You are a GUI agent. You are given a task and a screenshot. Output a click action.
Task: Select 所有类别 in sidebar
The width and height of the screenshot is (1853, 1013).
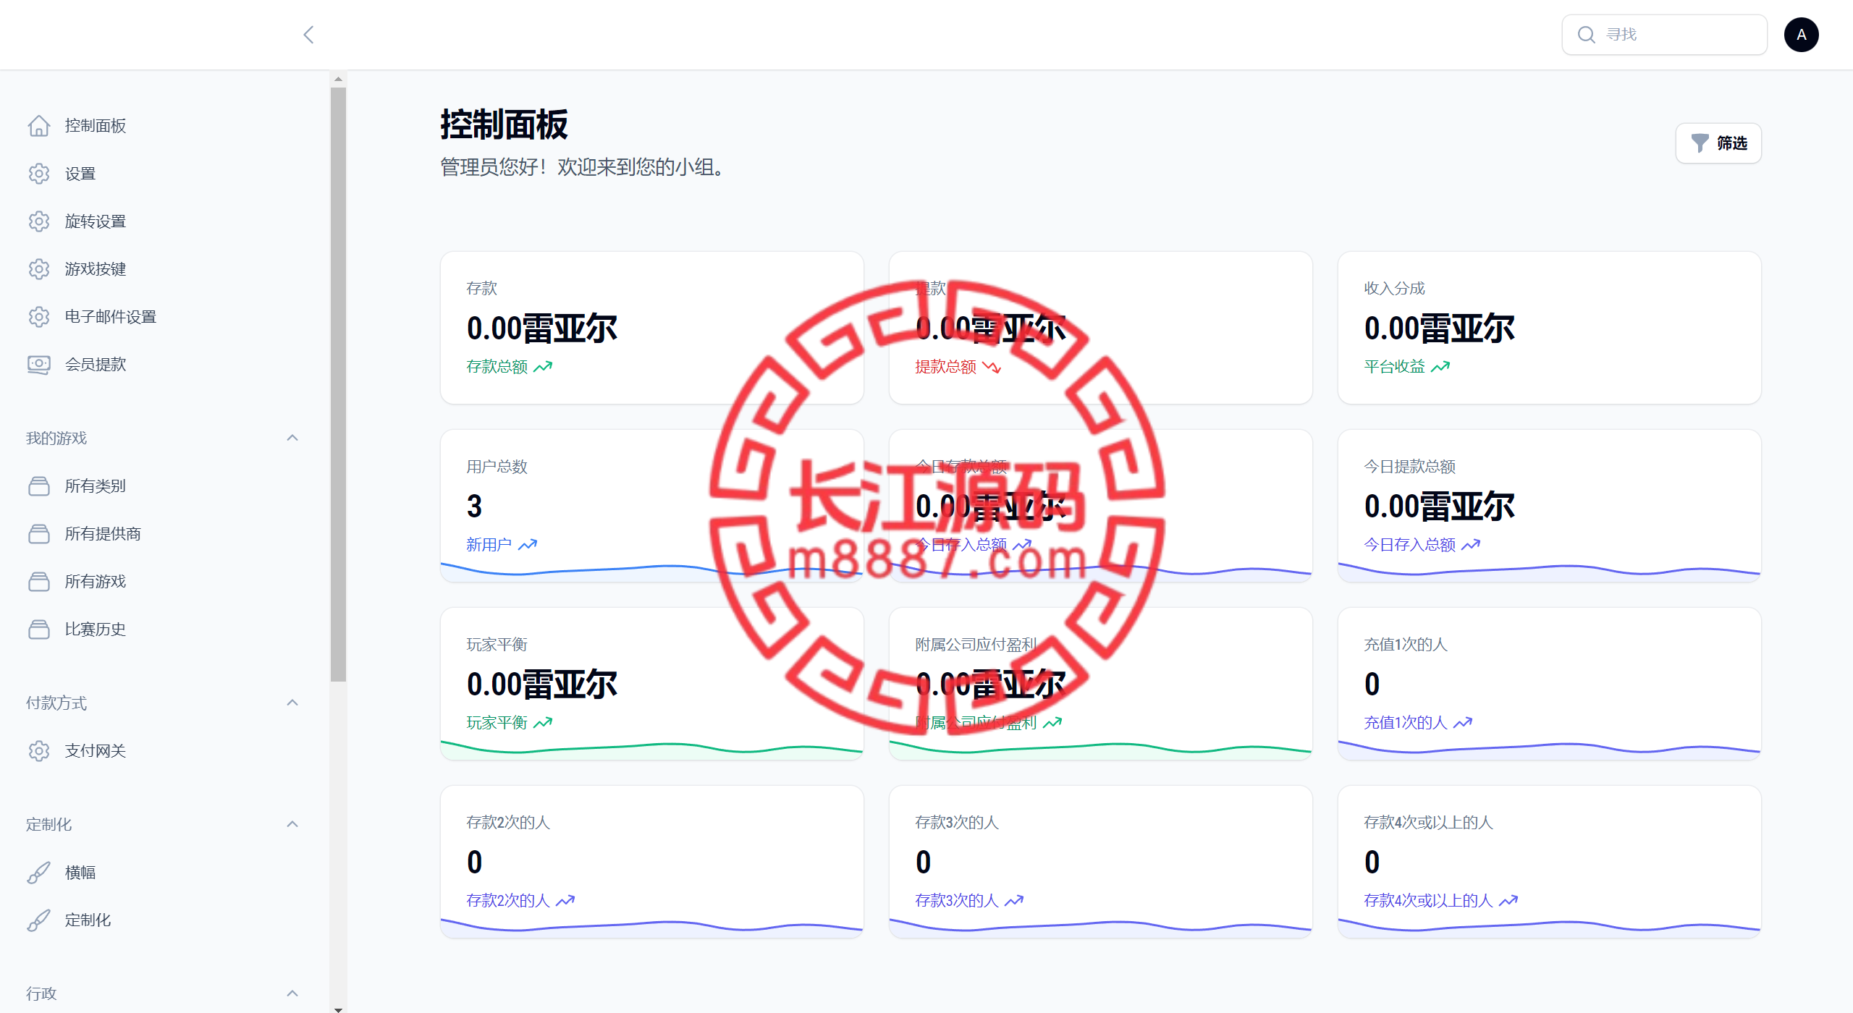point(96,486)
